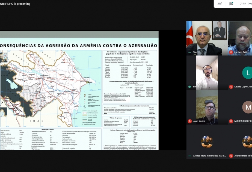Click the muted microphone icon beside Letícia Lopes
This screenshot has height=172, width=252.
(x=231, y=87)
